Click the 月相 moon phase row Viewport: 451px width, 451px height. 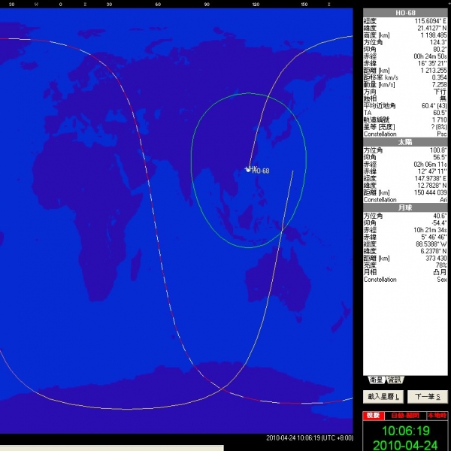pyautogui.click(x=405, y=271)
